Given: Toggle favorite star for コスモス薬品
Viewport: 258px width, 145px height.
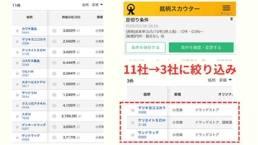Looking at the screenshot, I should pos(17,63).
